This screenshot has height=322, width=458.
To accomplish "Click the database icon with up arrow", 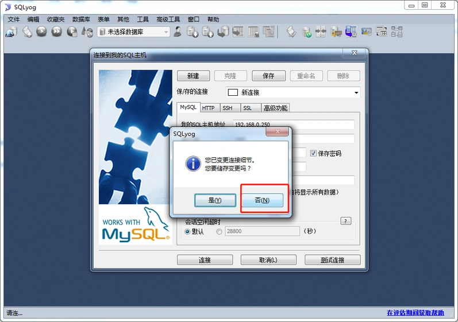I will (x=207, y=32).
